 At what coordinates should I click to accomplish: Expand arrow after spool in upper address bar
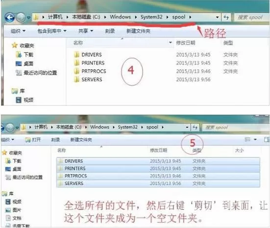[x=190, y=17]
